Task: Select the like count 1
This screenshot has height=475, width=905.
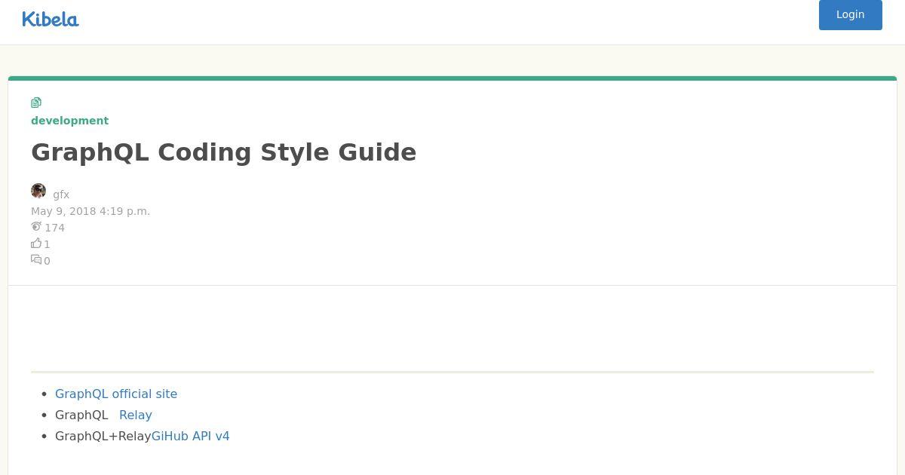Action: coord(47,244)
